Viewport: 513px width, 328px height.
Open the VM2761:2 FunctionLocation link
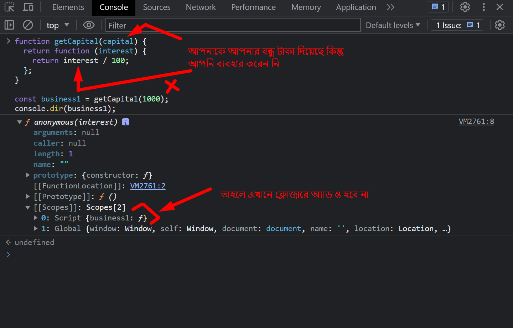[x=148, y=186]
